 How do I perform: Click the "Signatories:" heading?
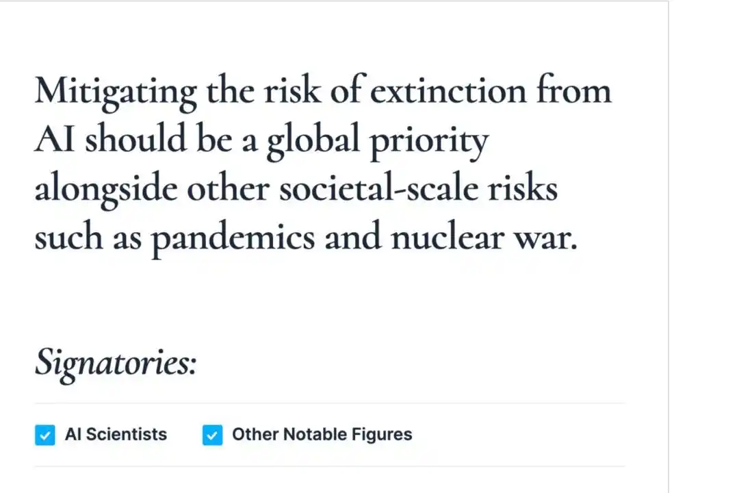(x=115, y=362)
